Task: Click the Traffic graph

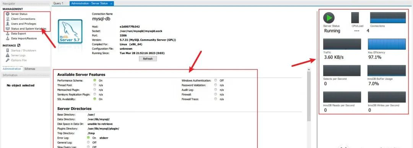Action: tap(342, 44)
